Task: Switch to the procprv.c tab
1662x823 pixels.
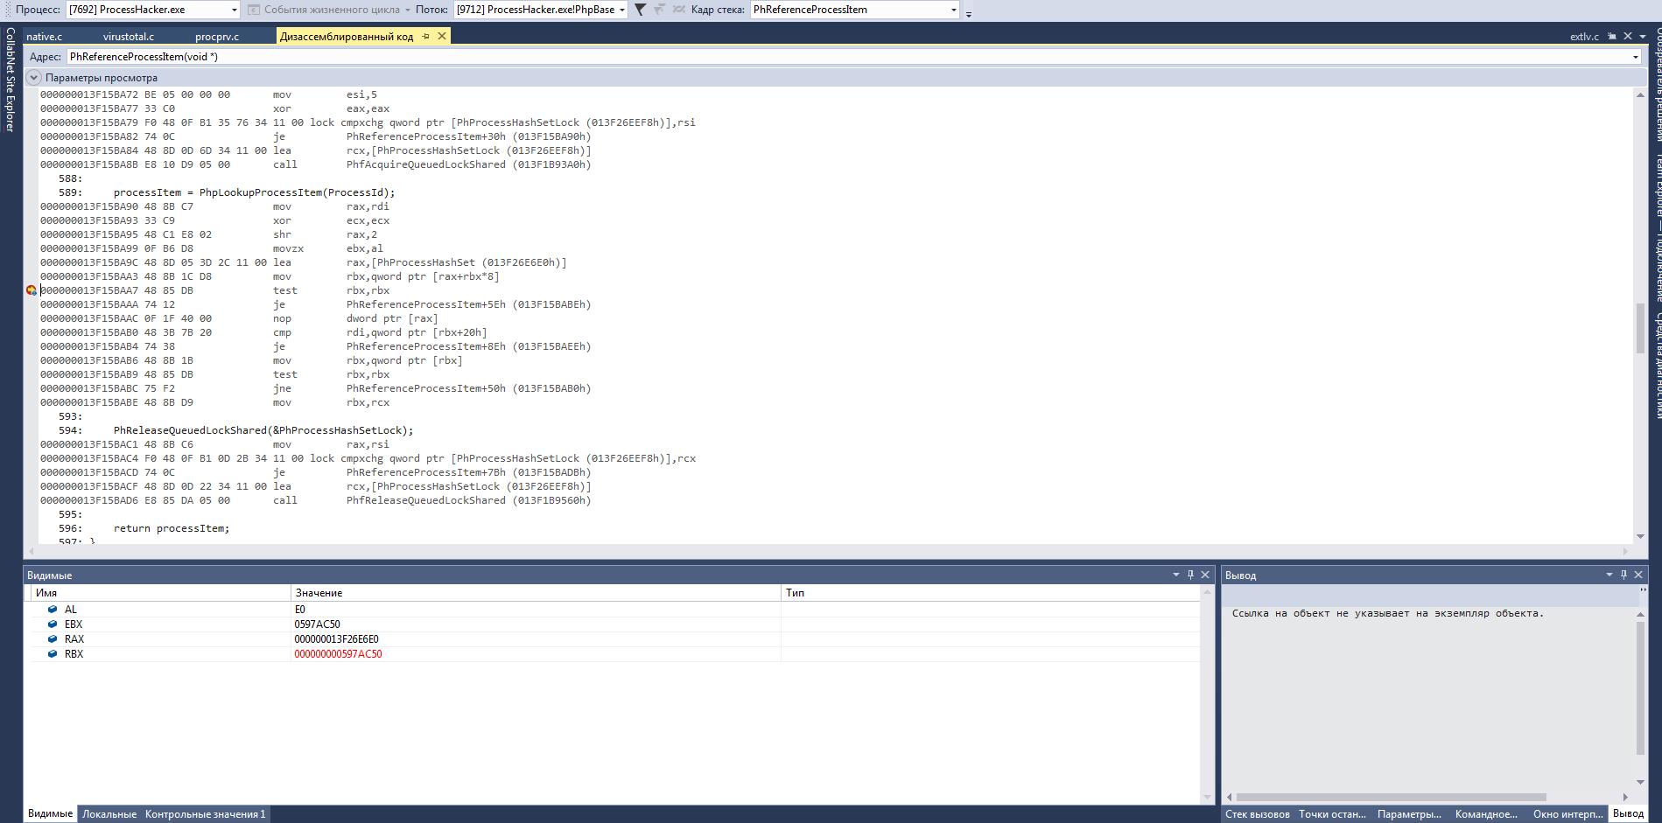Action: pos(217,37)
